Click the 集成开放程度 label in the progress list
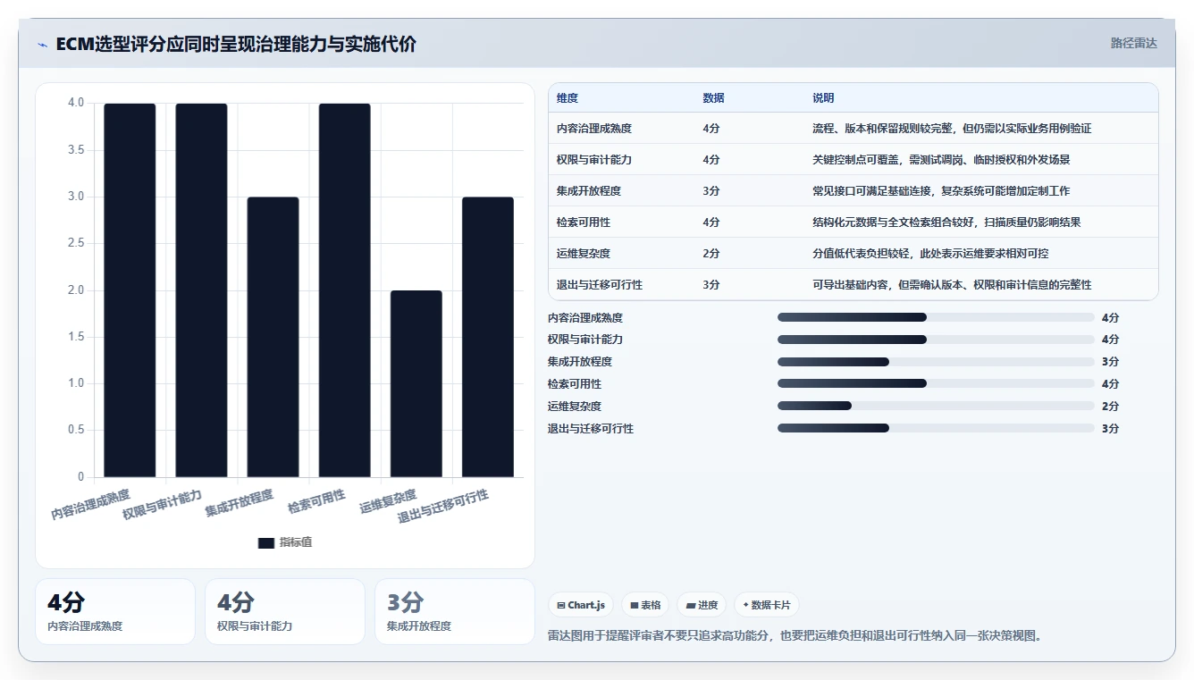The height and width of the screenshot is (680, 1194). [x=580, y=362]
